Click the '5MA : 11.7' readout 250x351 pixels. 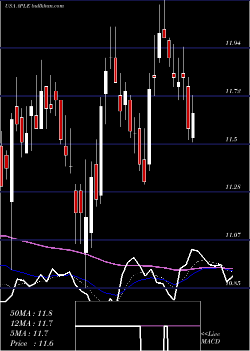[29, 333]
